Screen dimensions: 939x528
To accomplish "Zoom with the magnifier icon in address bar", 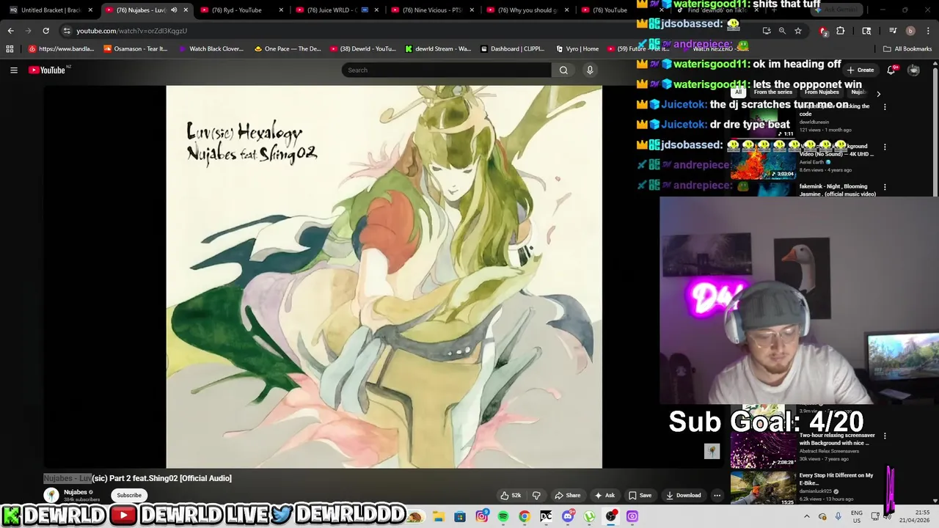I will click(x=782, y=31).
